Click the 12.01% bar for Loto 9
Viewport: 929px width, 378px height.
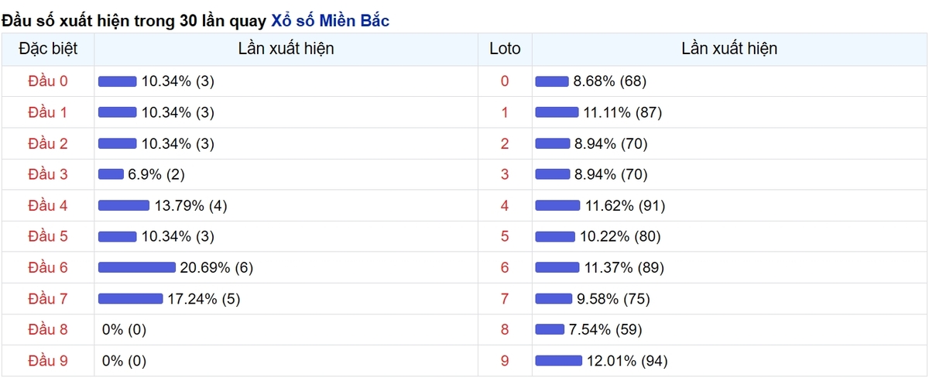[x=558, y=360]
